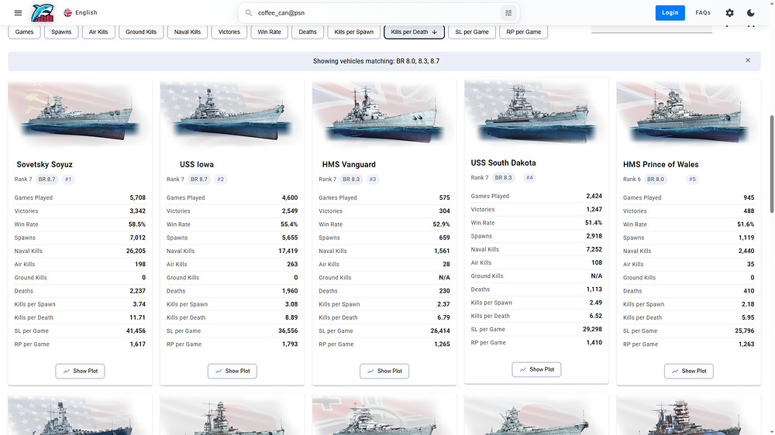This screenshot has height=435, width=775.
Task: Click the HMS Vanguard ship image
Action: [x=384, y=115]
